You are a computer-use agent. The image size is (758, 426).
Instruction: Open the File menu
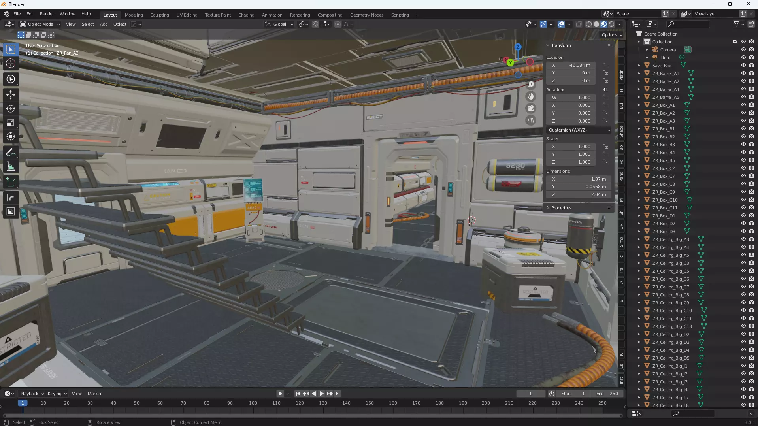(17, 14)
